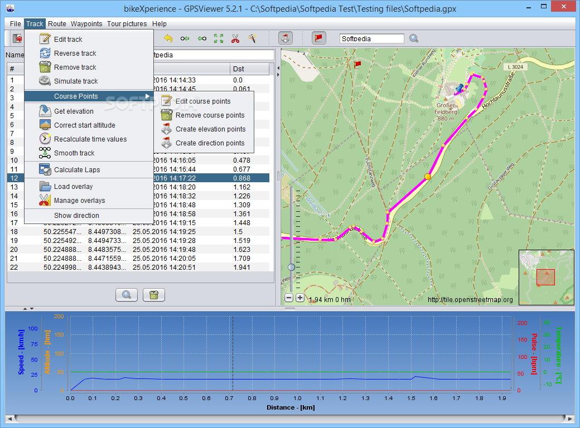The height and width of the screenshot is (428, 580).
Task: Click the small red flag on the map
Action: pos(357,64)
